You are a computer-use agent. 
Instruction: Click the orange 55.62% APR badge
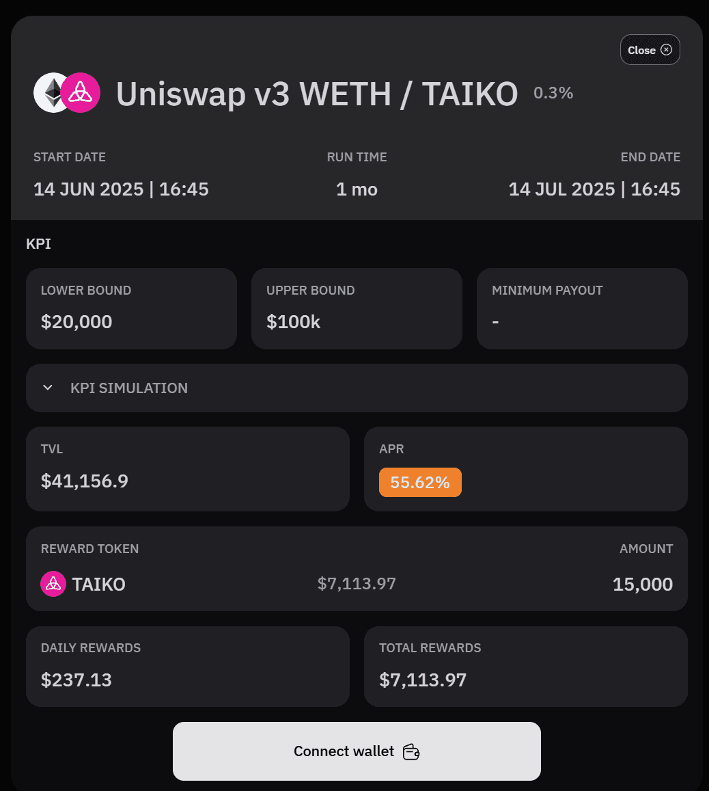(x=420, y=483)
